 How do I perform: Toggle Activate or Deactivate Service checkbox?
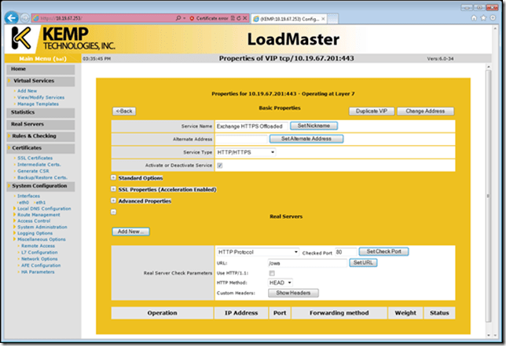[x=219, y=166]
